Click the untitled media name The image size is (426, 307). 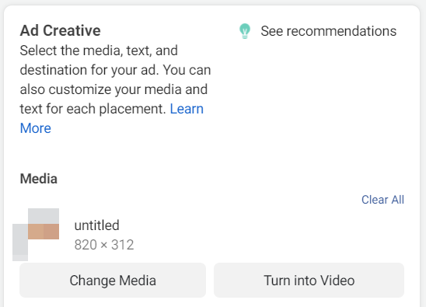tap(96, 225)
